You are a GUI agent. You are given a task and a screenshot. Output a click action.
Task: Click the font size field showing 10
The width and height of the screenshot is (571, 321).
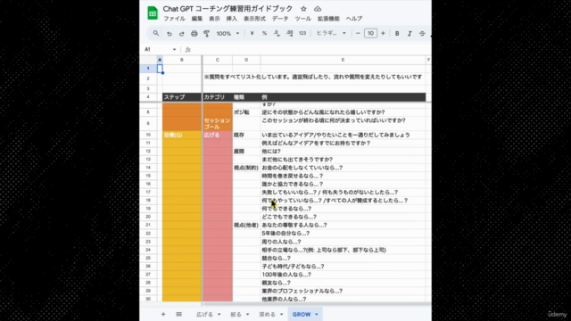(370, 33)
